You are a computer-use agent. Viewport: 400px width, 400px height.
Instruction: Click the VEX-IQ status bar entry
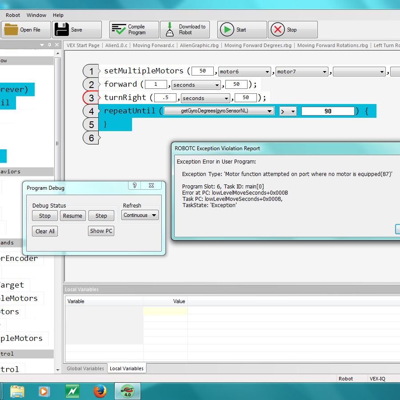[377, 379]
